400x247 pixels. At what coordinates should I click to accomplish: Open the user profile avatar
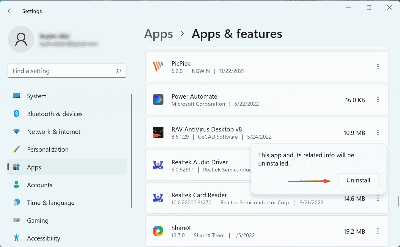coord(21,39)
